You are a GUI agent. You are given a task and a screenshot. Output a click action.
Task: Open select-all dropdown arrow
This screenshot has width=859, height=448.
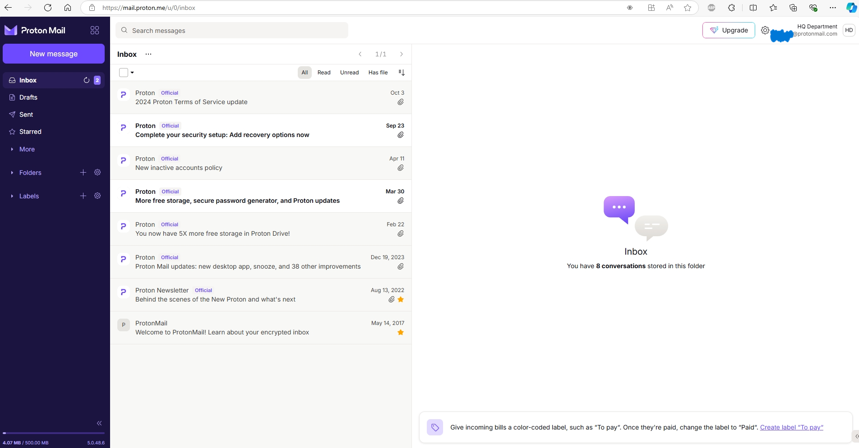[x=132, y=73]
